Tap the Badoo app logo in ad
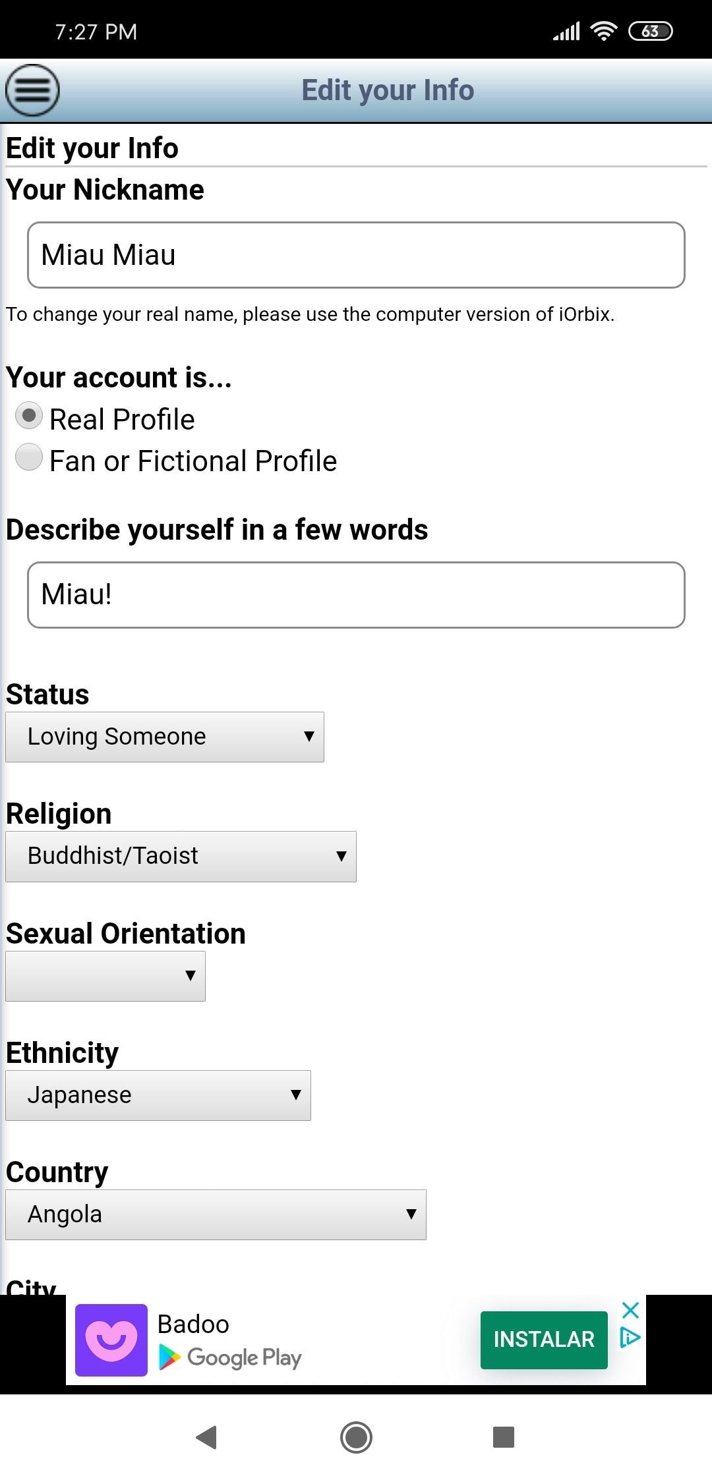 pos(111,1340)
